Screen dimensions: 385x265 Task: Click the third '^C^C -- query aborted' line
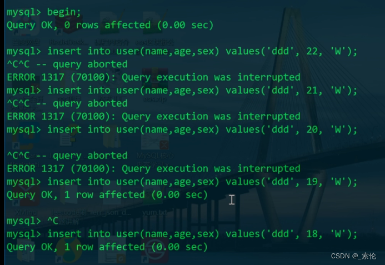pyautogui.click(x=67, y=156)
